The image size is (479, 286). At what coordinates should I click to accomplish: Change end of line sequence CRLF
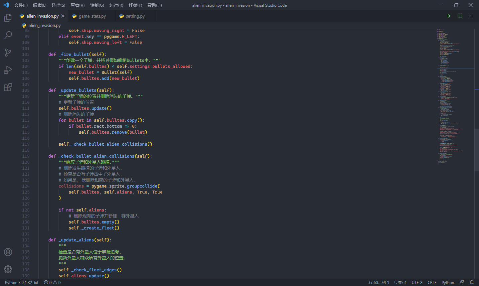(x=432, y=282)
